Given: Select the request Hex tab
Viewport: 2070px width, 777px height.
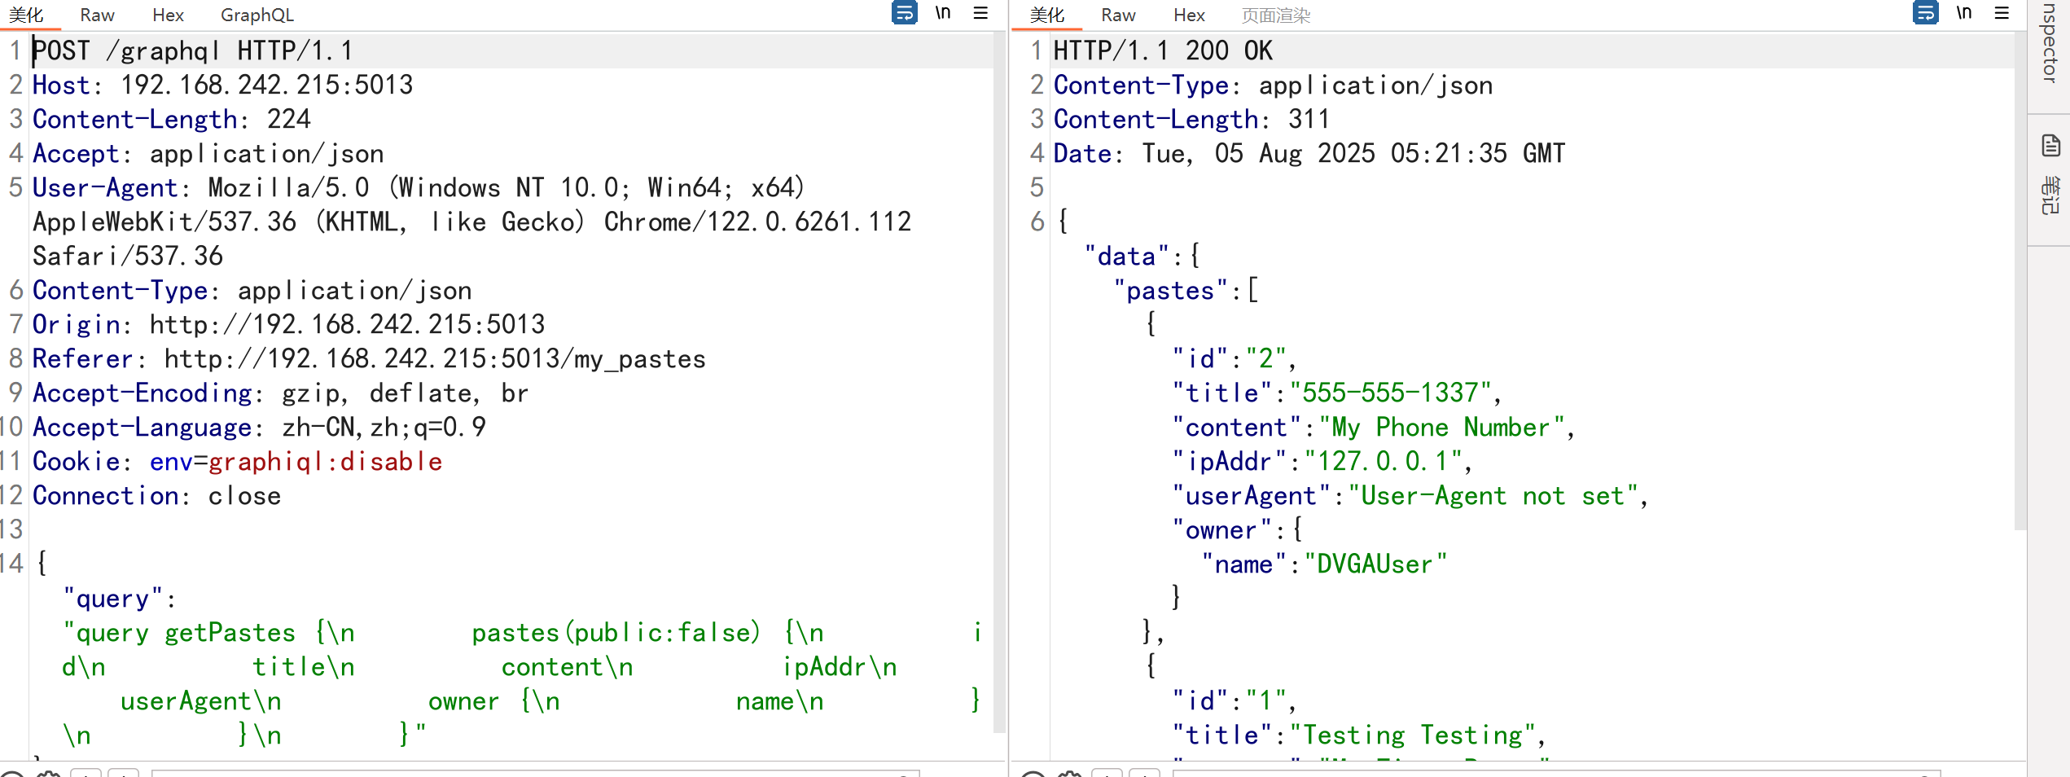Looking at the screenshot, I should click(168, 15).
